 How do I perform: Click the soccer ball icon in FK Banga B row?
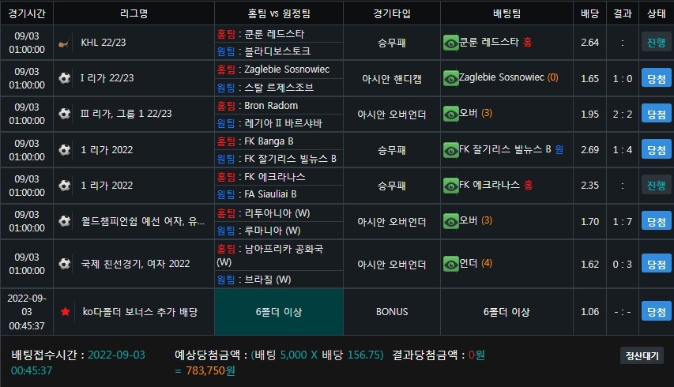[x=65, y=150]
